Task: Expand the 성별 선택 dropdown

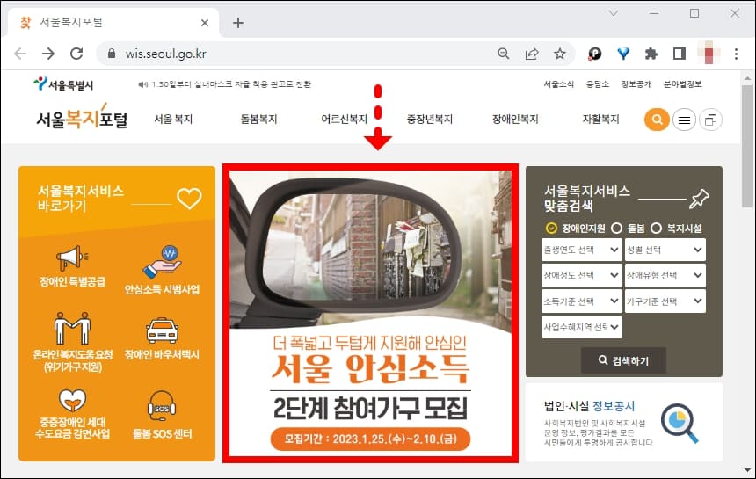Action: (x=665, y=250)
